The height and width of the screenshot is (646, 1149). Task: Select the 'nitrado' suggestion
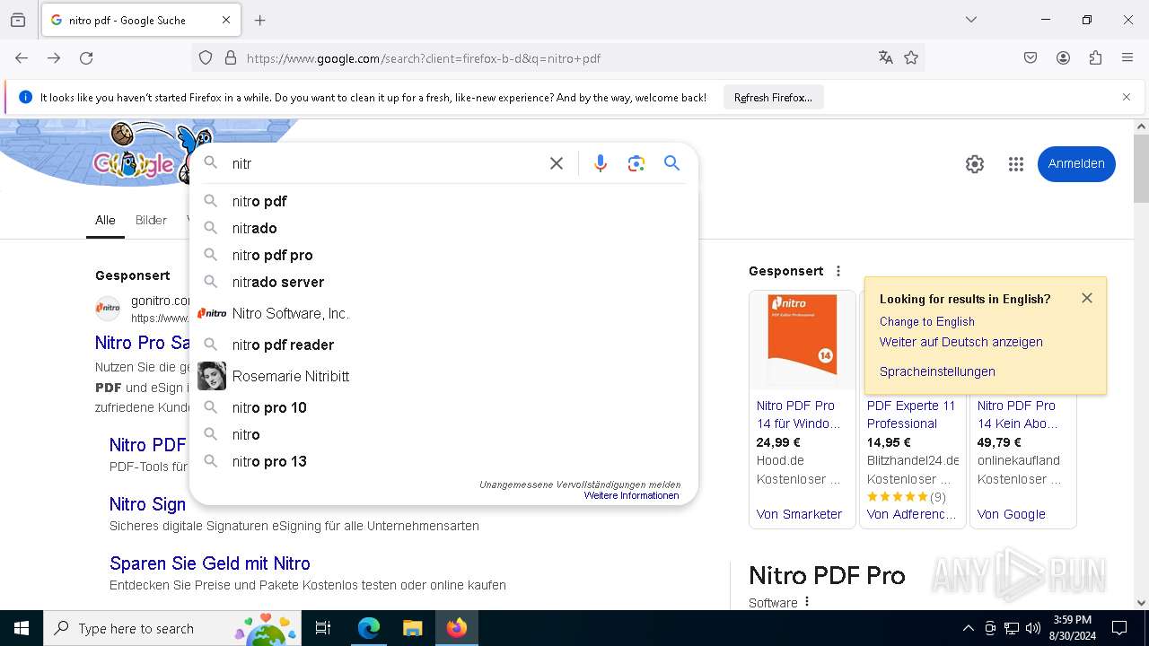443,228
